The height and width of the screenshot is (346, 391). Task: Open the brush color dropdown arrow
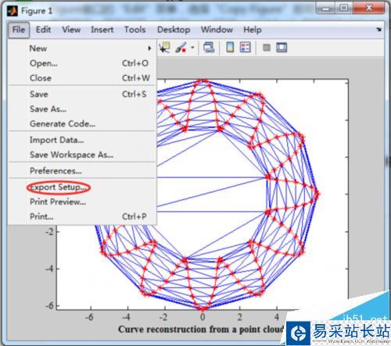[x=192, y=48]
